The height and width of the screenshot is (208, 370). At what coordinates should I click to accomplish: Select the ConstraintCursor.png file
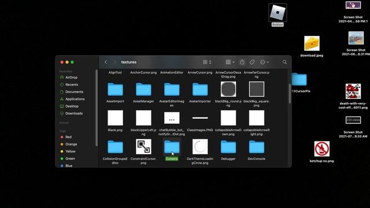pos(143,147)
